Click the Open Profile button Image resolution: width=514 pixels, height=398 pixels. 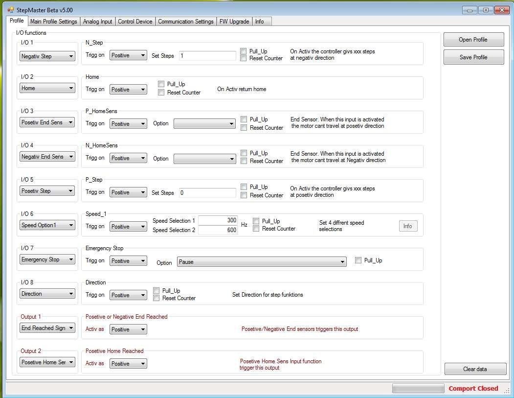[473, 40]
